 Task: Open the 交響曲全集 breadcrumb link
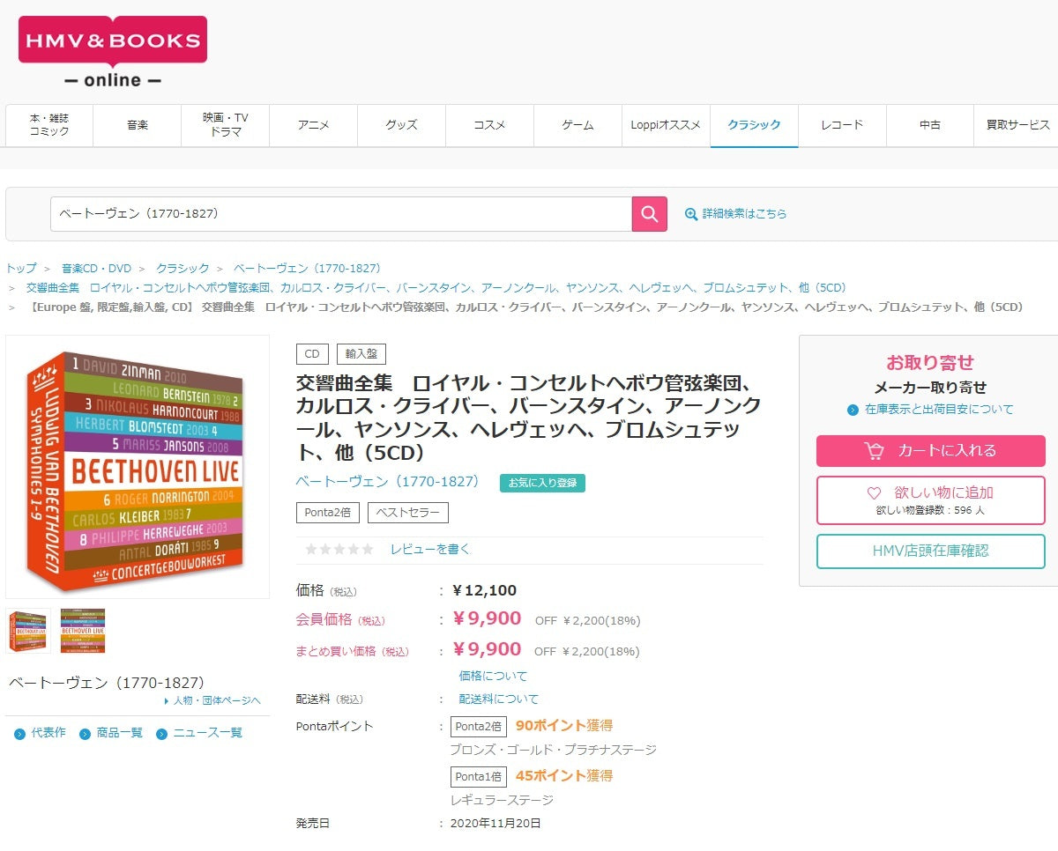[x=436, y=287]
